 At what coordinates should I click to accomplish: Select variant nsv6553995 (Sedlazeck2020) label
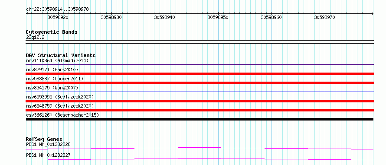[60, 97]
